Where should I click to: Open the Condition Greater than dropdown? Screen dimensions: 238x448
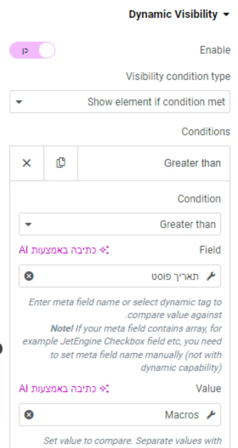click(120, 224)
